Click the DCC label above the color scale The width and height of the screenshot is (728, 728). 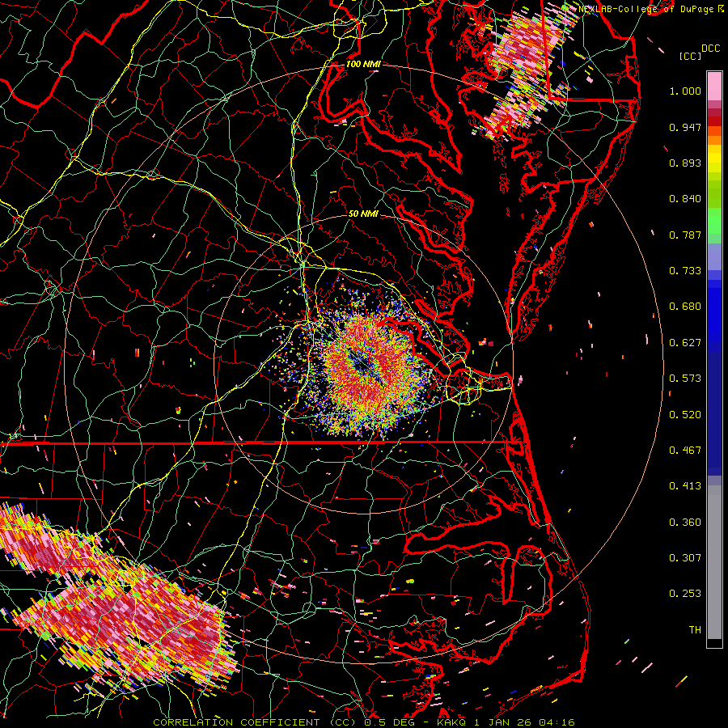tap(711, 48)
